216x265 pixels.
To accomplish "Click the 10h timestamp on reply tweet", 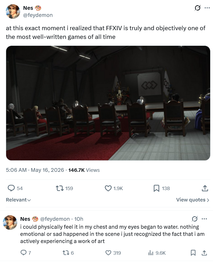I will coord(79,219).
